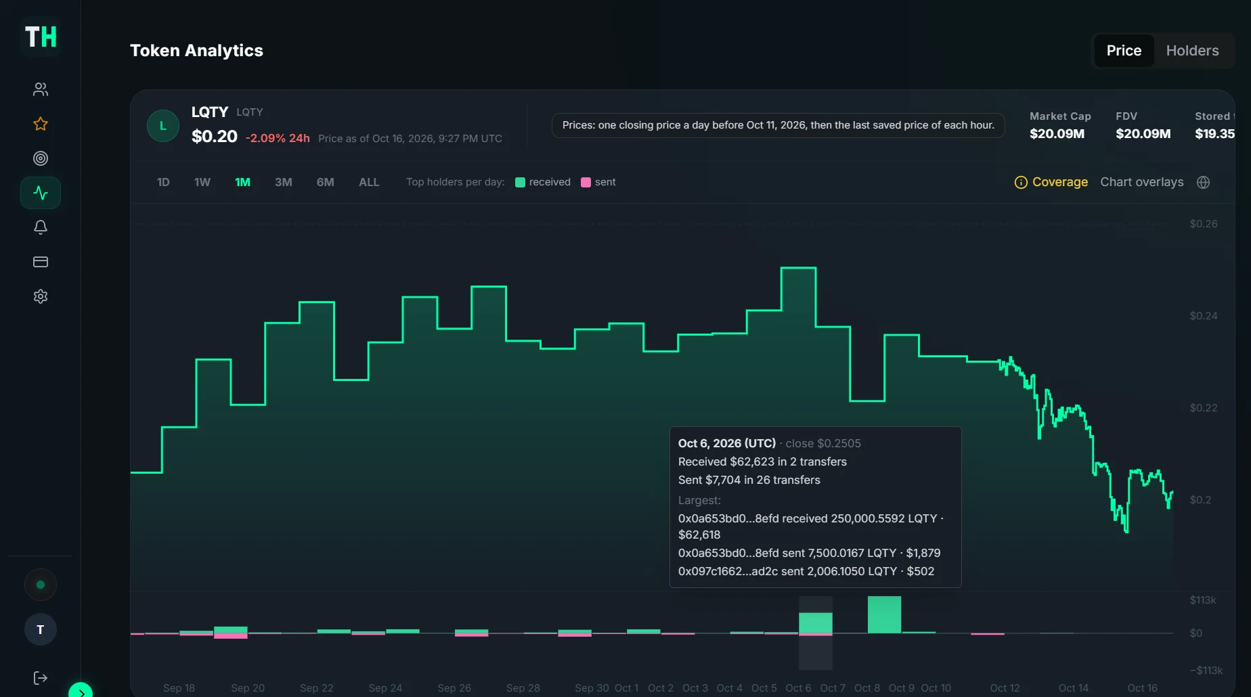
Task: Click the Coverage info icon
Action: 1021,182
